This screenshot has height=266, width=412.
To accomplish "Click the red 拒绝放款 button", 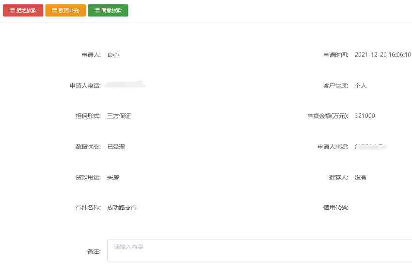I will click(23, 11).
